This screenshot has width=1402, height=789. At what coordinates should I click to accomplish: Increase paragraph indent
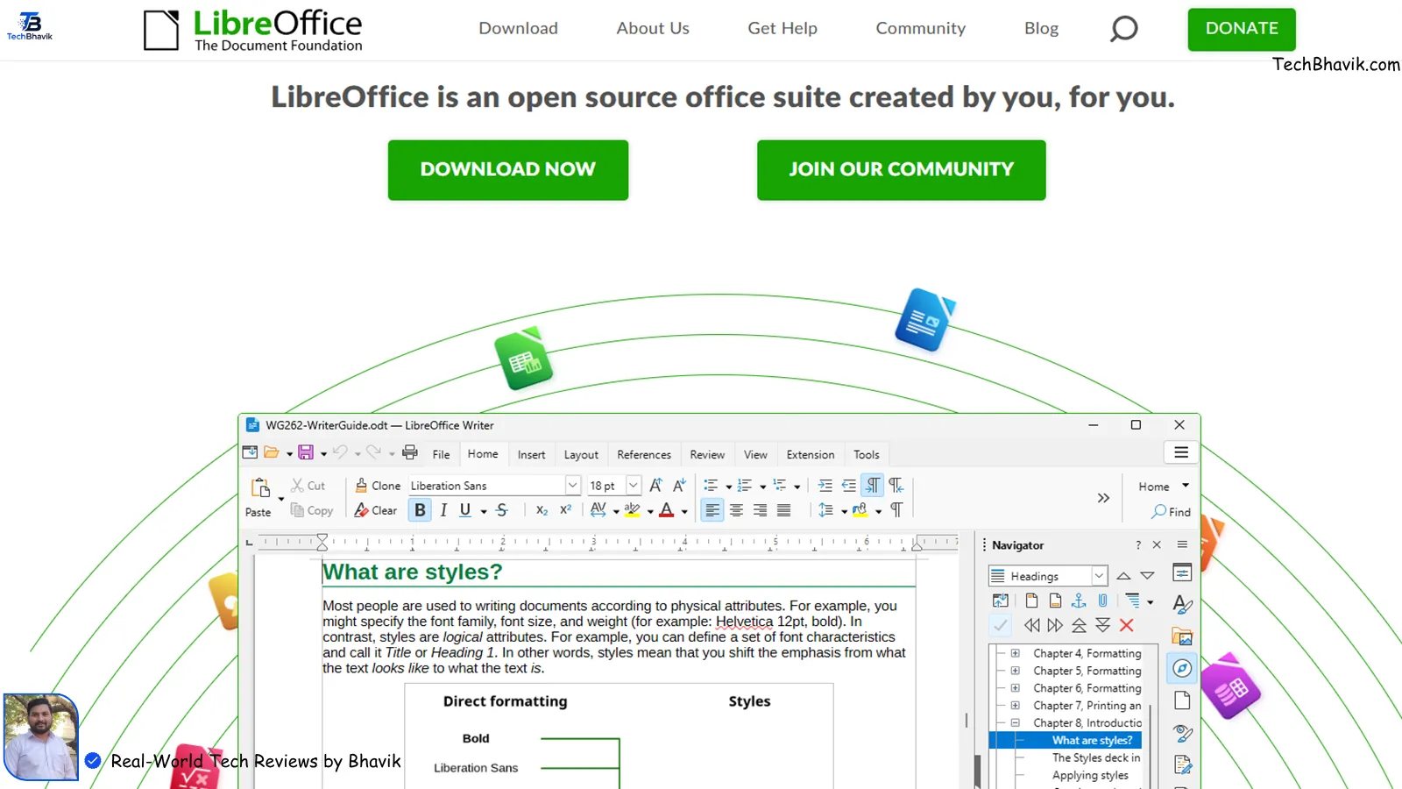825,486
